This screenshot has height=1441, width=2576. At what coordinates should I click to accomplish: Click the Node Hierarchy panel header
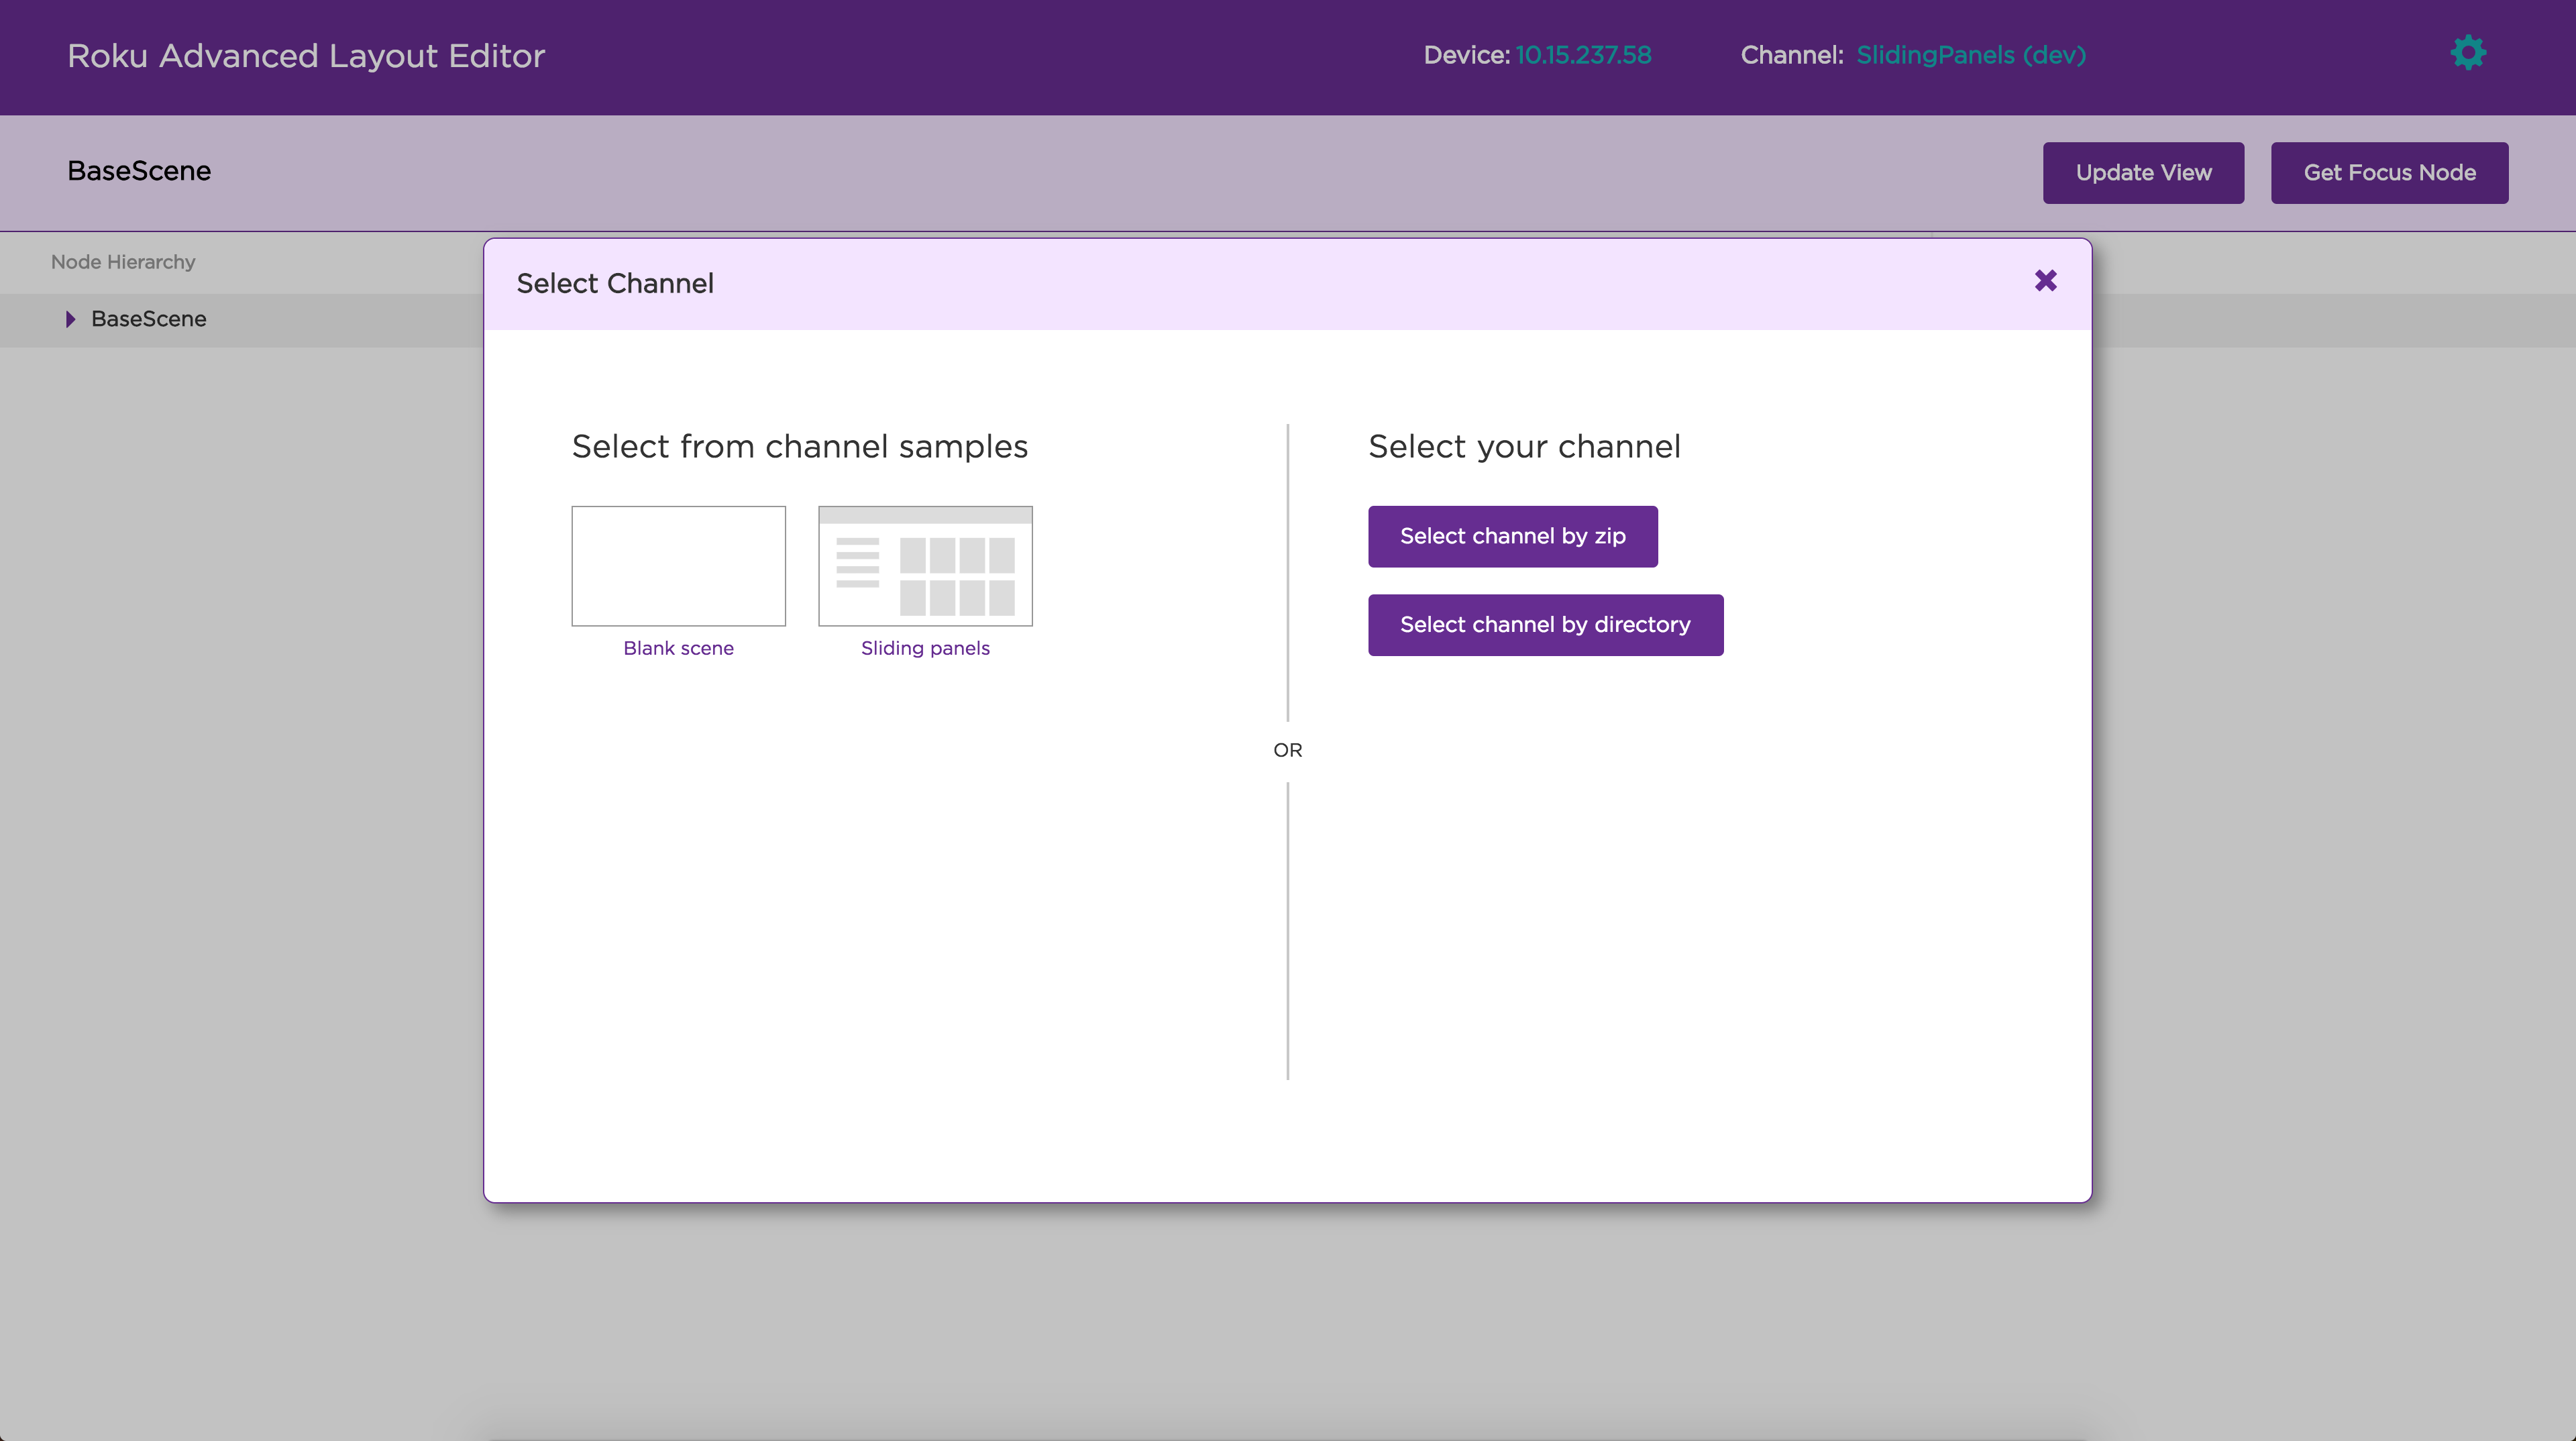click(x=122, y=261)
